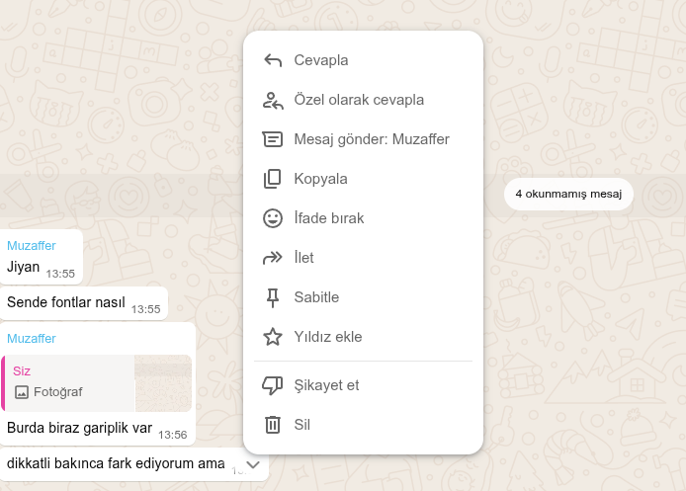
Task: Select Özel olarak cevapla menu entry
Action: tap(359, 100)
